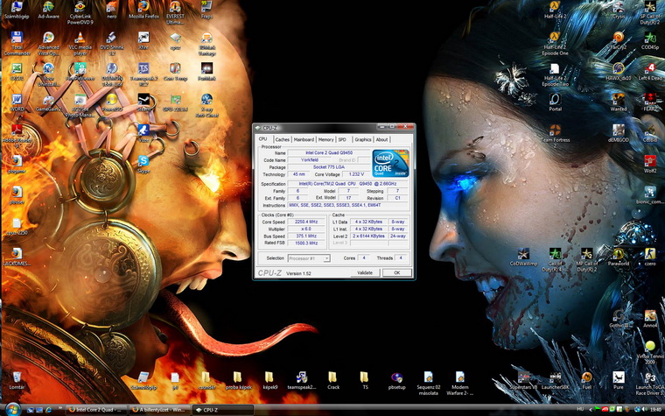The height and width of the screenshot is (416, 665).
Task: Select the Team Fortress 2 shortcut
Action: tap(555, 136)
